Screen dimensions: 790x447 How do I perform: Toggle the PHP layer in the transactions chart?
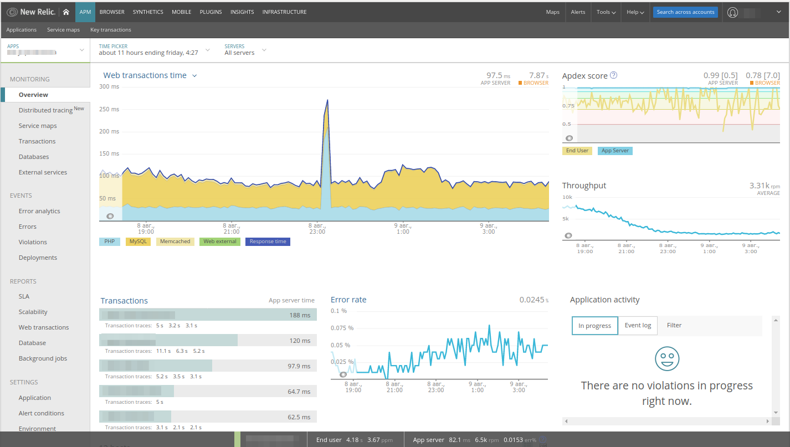(109, 242)
